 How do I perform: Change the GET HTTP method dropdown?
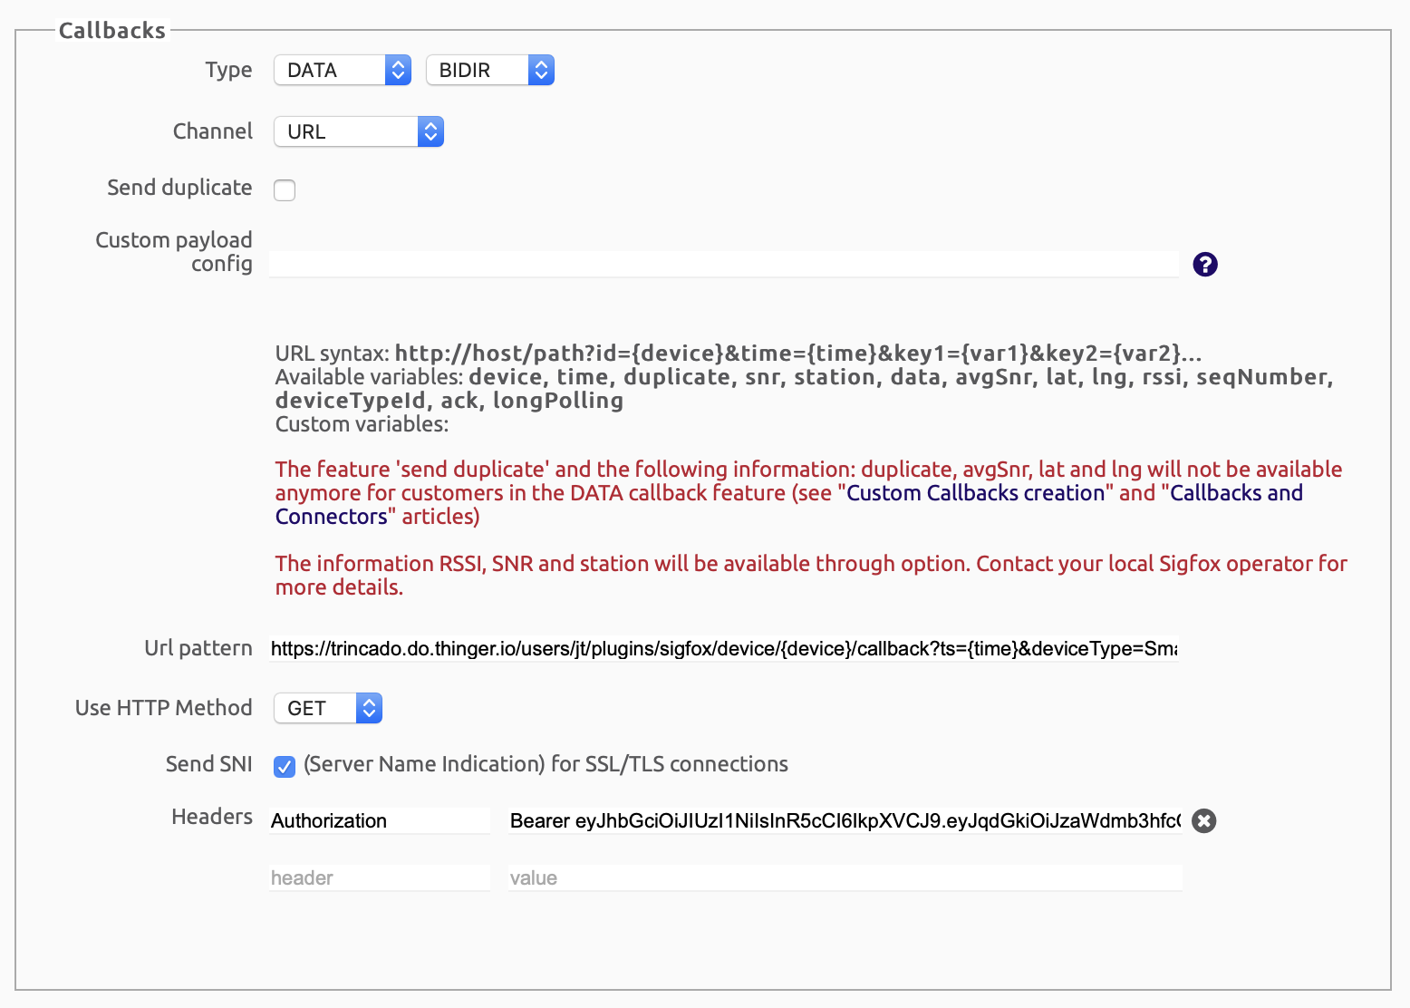tap(327, 708)
